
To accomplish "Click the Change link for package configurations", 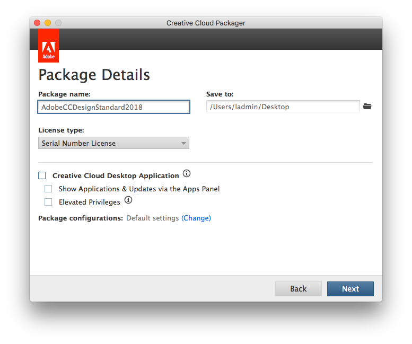I will [196, 218].
